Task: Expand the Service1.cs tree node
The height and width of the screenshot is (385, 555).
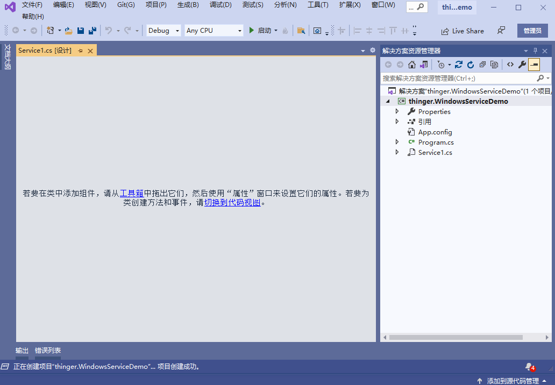Action: (x=397, y=152)
